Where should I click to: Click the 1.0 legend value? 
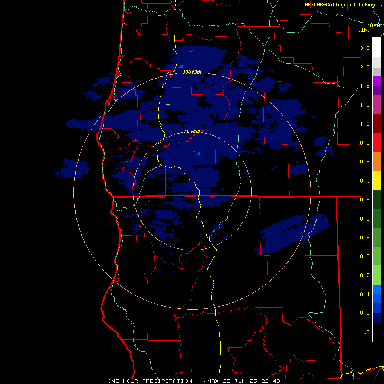pyautogui.click(x=365, y=124)
